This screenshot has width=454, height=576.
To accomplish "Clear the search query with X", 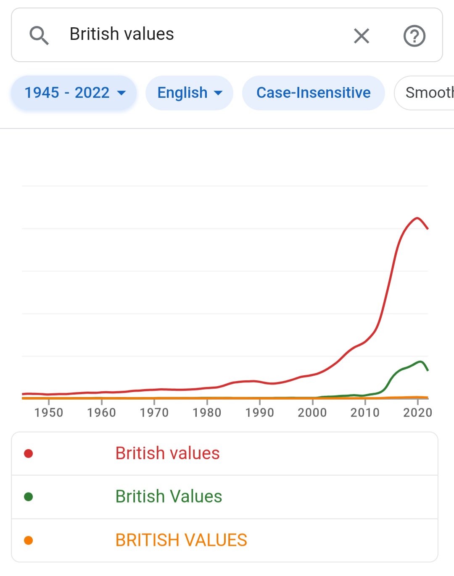I will [x=362, y=36].
